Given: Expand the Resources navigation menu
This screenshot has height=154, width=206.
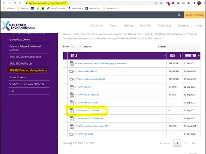Looking at the screenshot, I should coord(185,26).
